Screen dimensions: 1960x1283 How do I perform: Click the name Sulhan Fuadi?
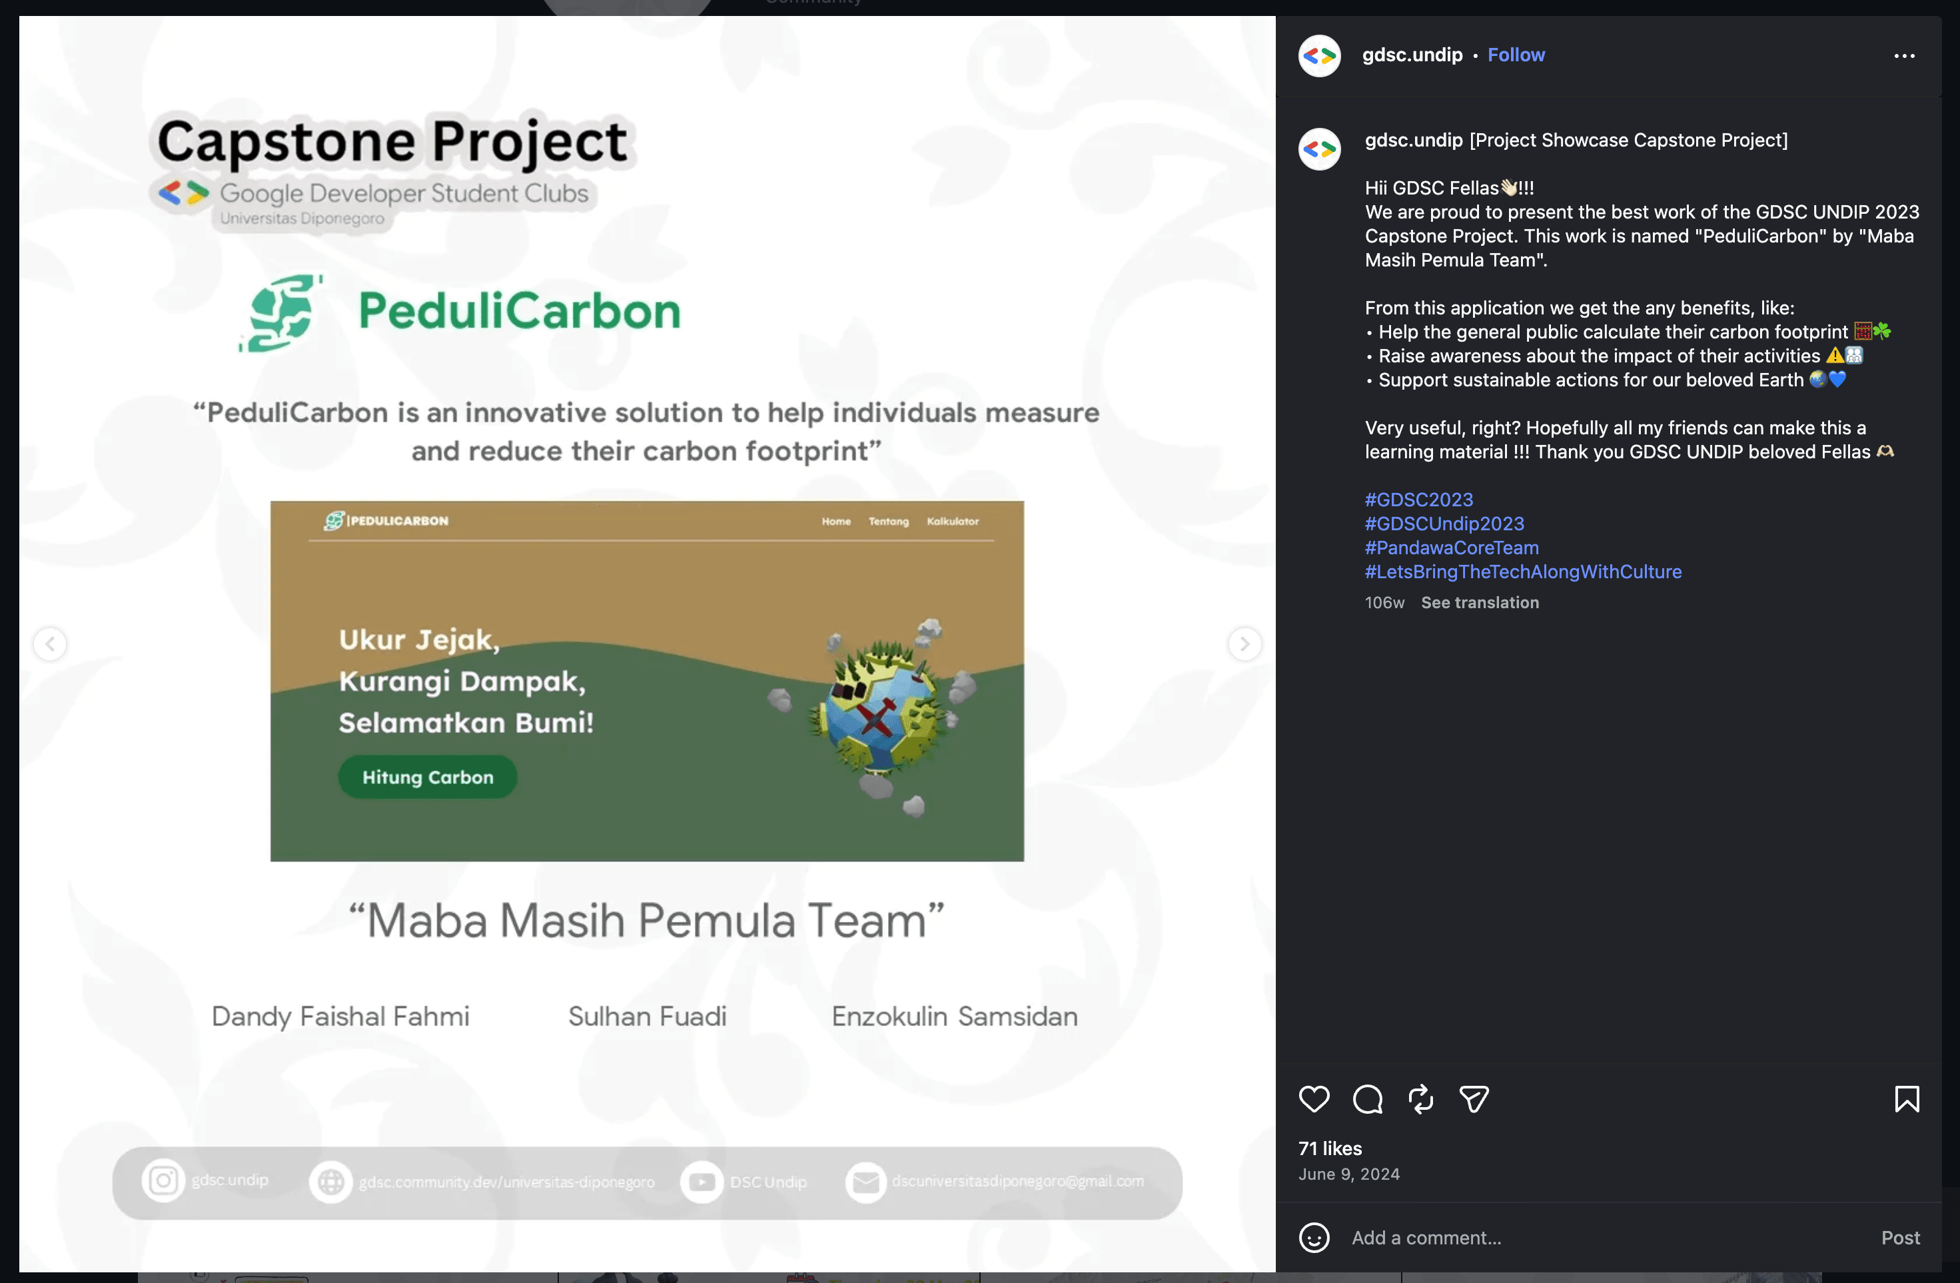646,1016
